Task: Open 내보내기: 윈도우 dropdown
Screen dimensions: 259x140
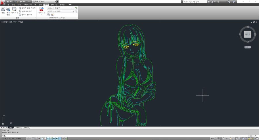Action: 61,8
